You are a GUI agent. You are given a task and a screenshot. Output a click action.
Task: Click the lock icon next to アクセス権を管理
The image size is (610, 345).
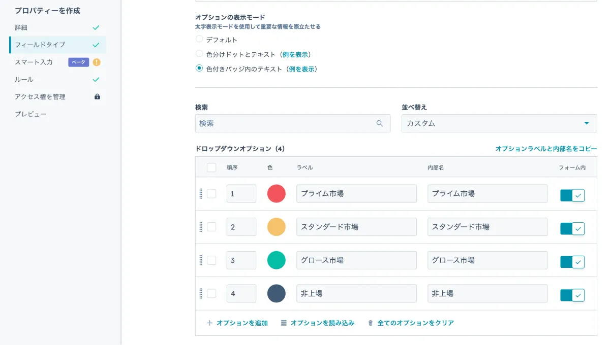coord(97,96)
